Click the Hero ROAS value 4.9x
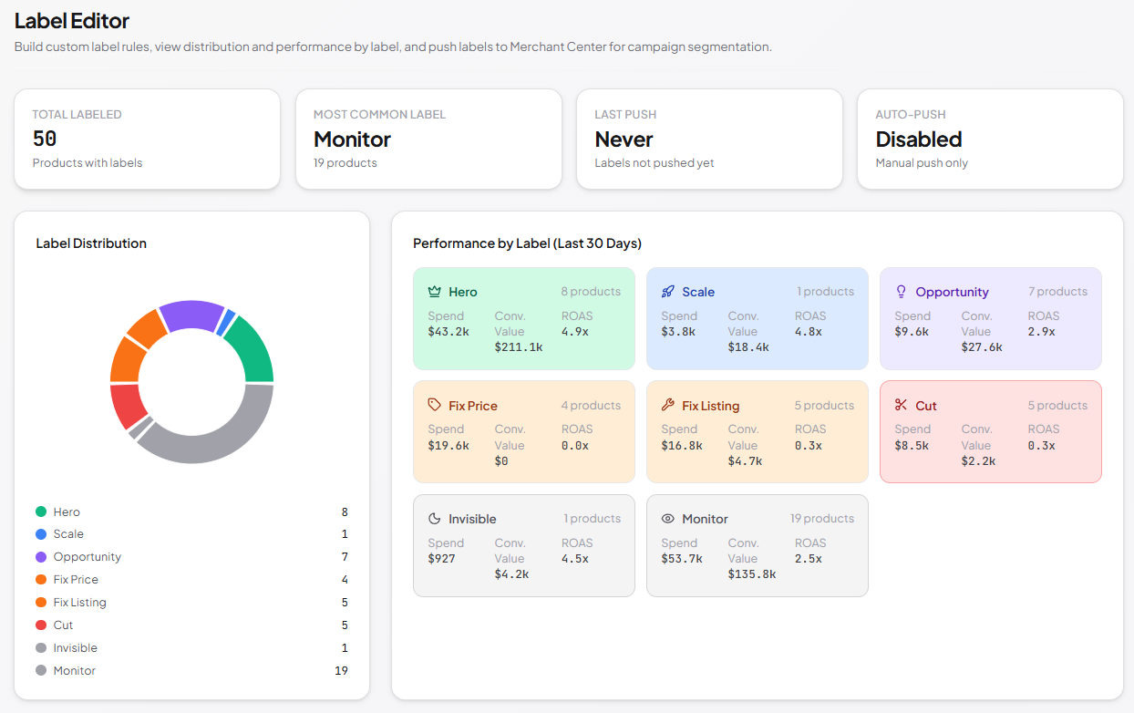This screenshot has width=1134, height=713. pos(576,332)
